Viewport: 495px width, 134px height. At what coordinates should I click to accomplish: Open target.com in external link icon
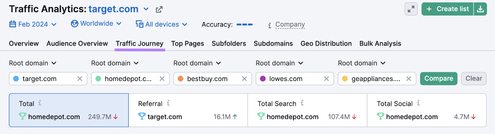159,10
